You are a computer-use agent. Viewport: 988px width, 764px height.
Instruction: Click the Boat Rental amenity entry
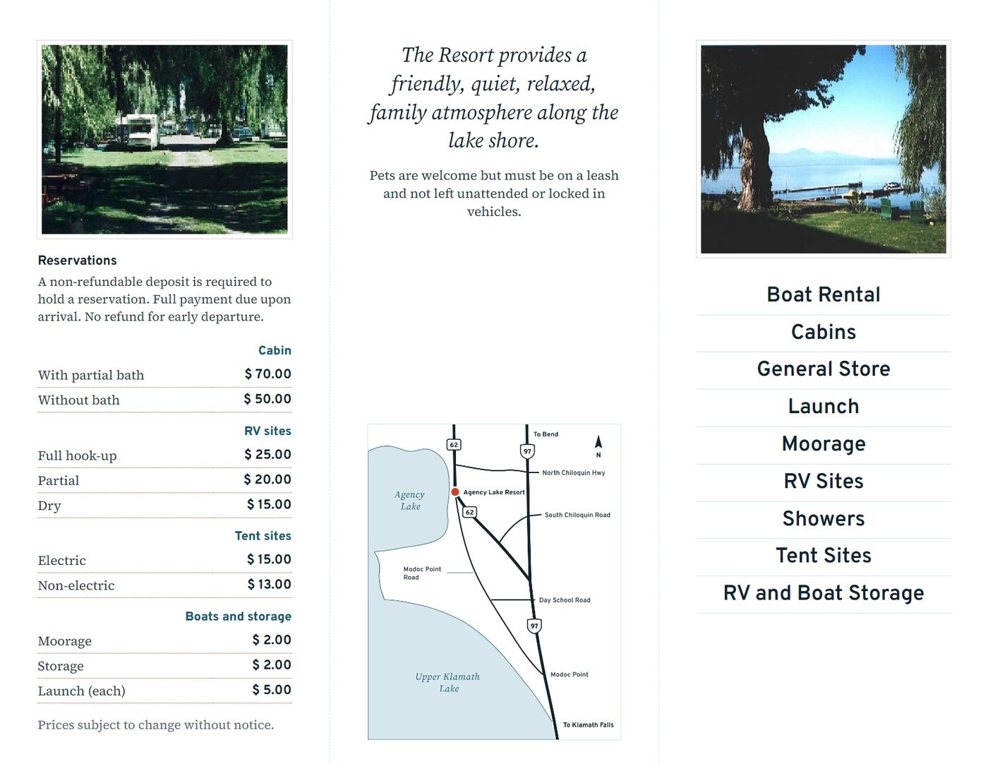824,294
